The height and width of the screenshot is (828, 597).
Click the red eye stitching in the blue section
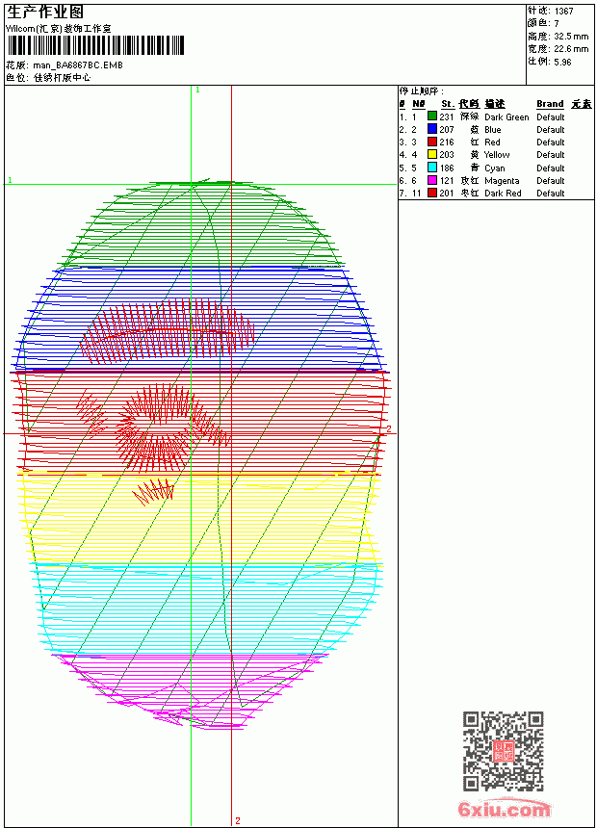pos(168,331)
